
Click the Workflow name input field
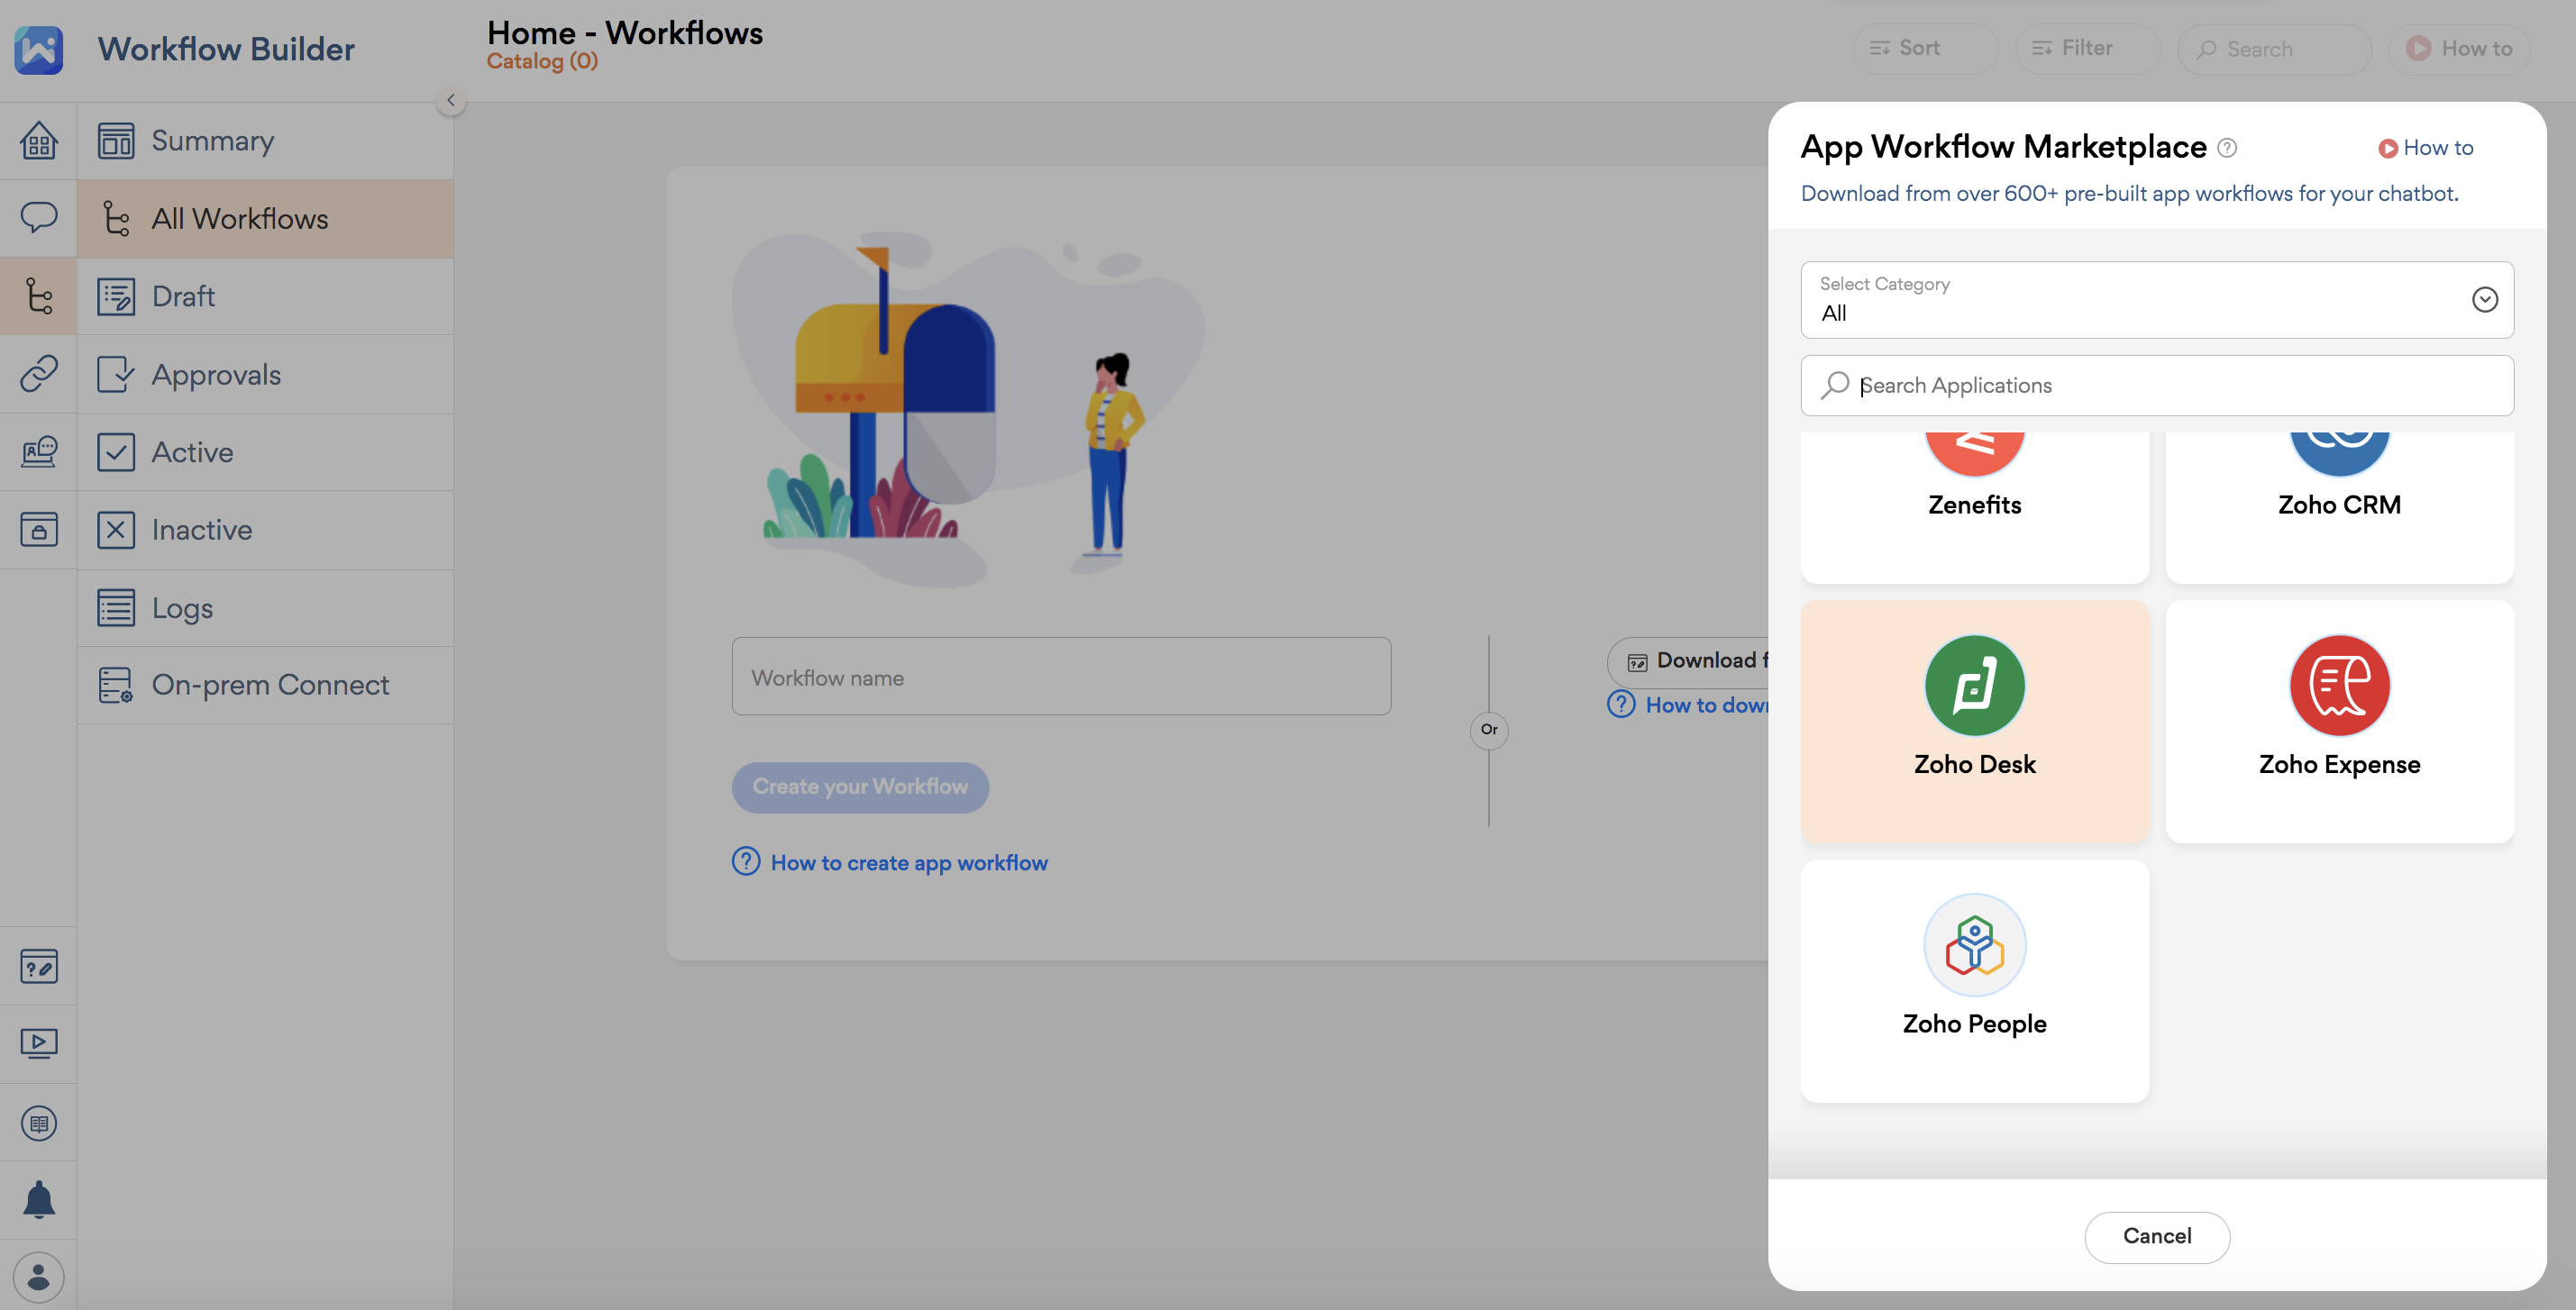tap(1060, 677)
